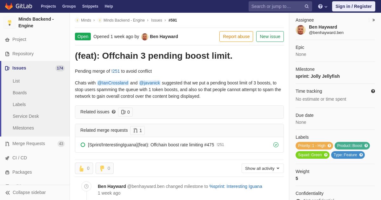Click sprint: Jolly Jellyfish milestone
This screenshot has height=200, width=381.
(x=317, y=76)
